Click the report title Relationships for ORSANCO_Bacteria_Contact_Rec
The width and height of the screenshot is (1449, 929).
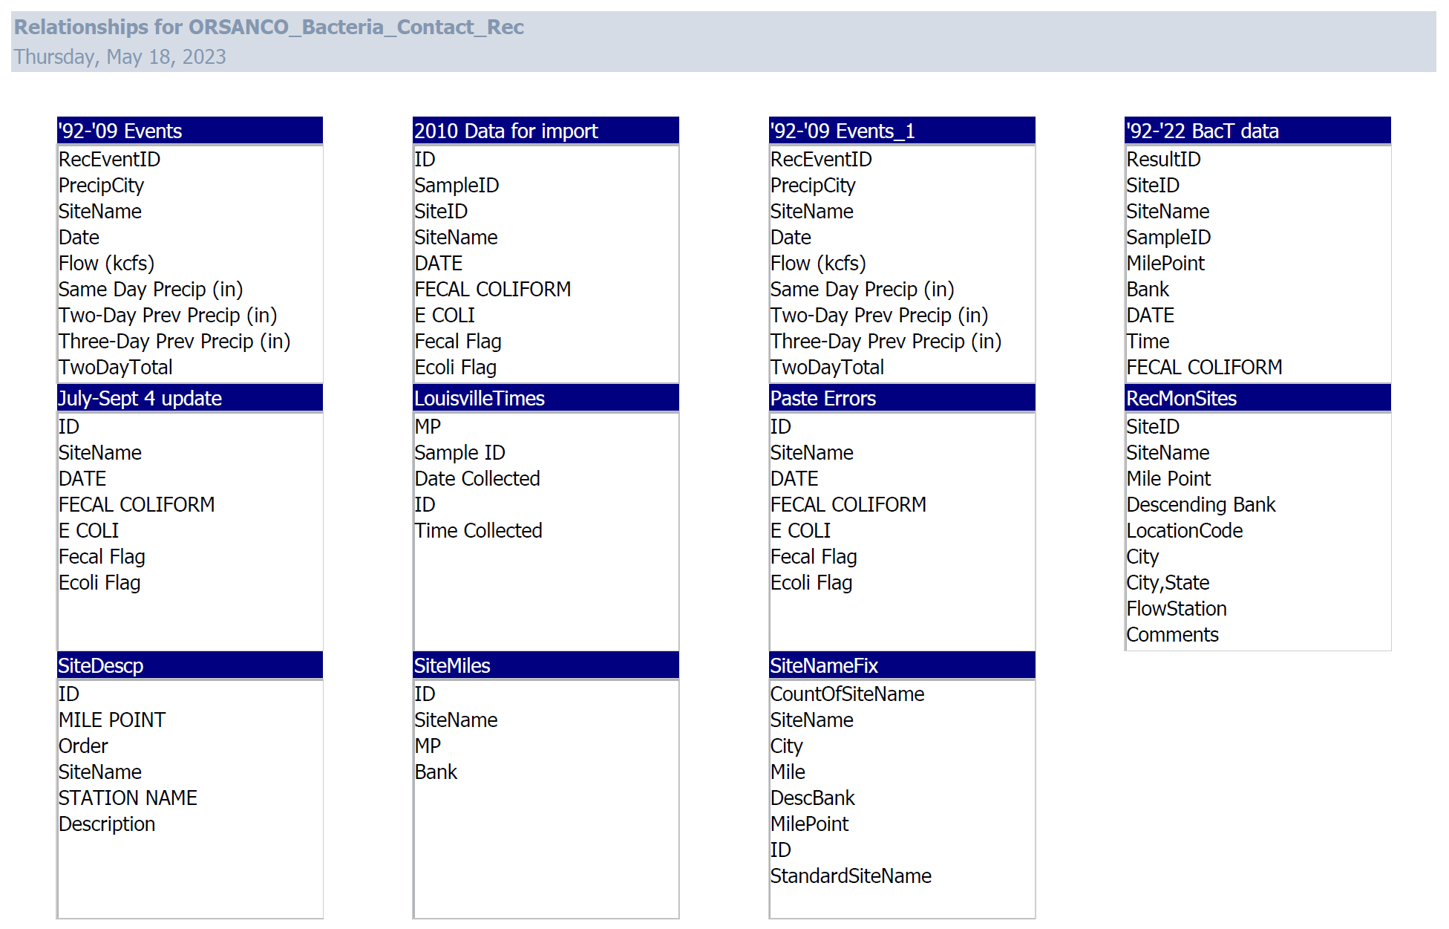[269, 27]
